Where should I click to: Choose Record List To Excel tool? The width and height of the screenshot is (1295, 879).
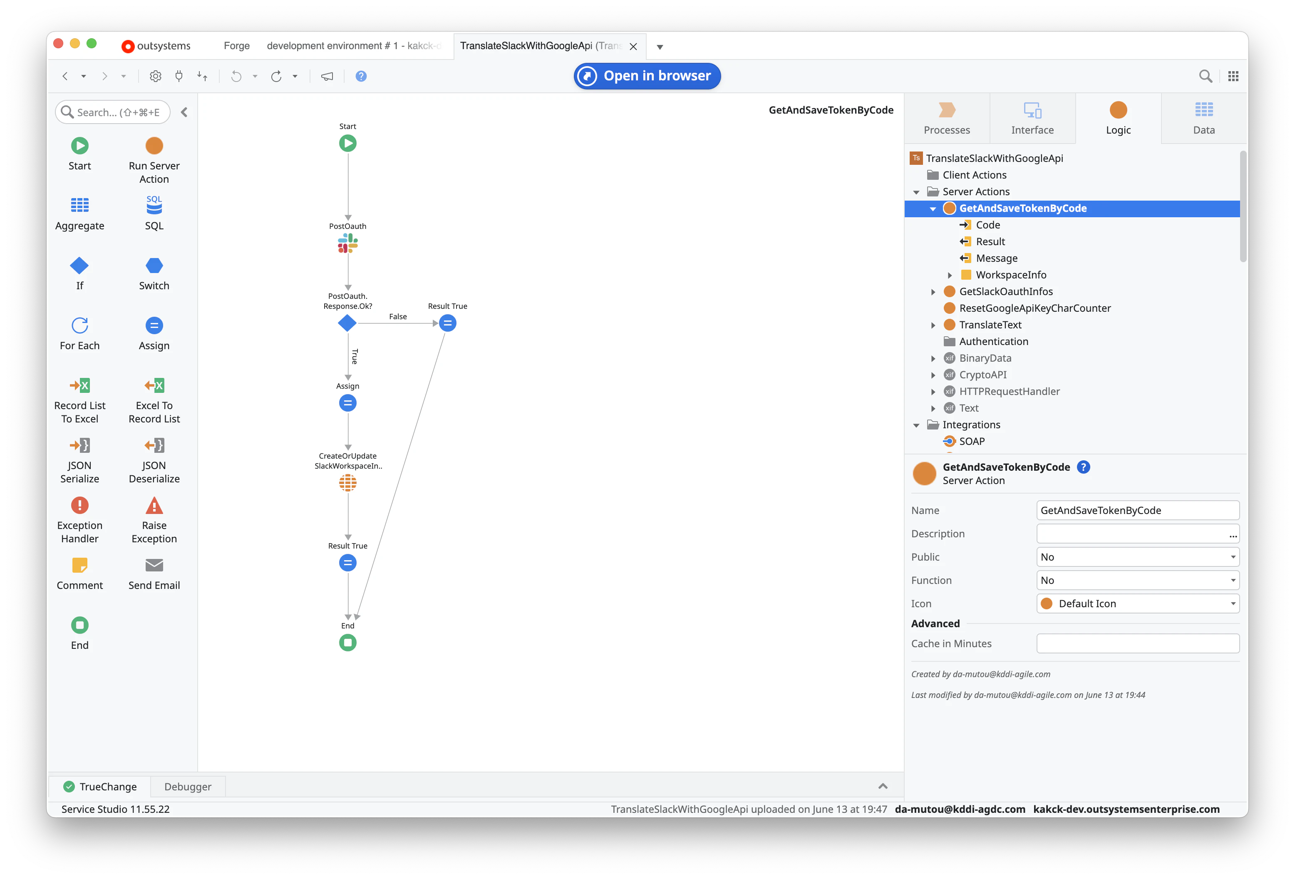click(x=79, y=400)
